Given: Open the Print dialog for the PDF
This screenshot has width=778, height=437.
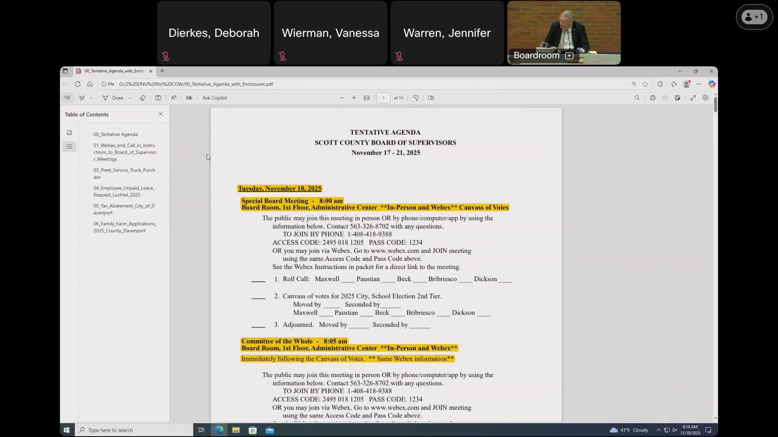Looking at the screenshot, I should 652,98.
